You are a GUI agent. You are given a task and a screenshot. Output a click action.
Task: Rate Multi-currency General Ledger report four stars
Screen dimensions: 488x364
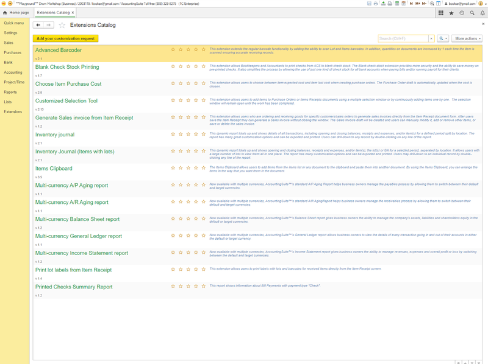pyautogui.click(x=196, y=236)
